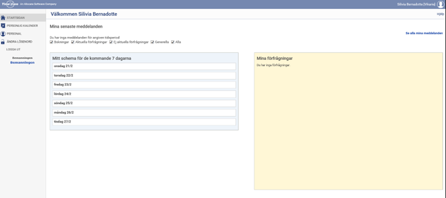
Task: Choose LOGGA UT to sign out
Action: (13, 49)
